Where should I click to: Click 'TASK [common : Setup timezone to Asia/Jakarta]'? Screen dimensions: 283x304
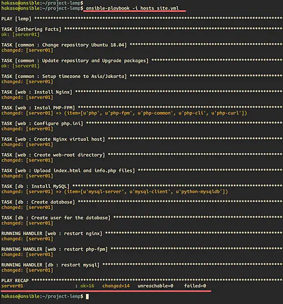[x=64, y=77]
